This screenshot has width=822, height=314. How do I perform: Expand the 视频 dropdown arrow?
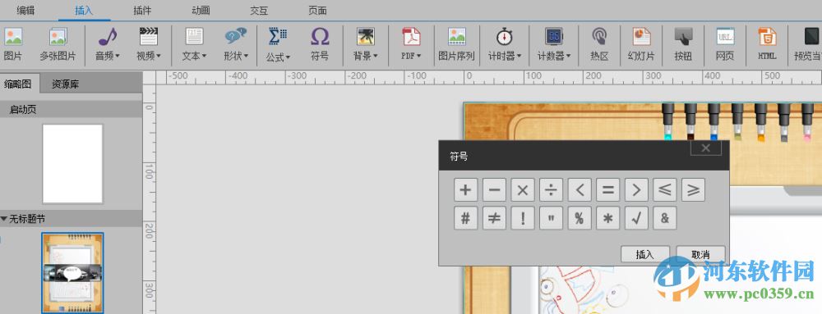pyautogui.click(x=159, y=57)
